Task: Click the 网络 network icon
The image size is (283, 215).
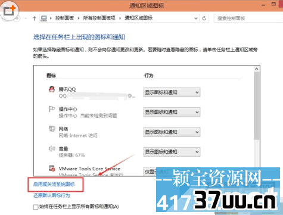Action: (52, 129)
